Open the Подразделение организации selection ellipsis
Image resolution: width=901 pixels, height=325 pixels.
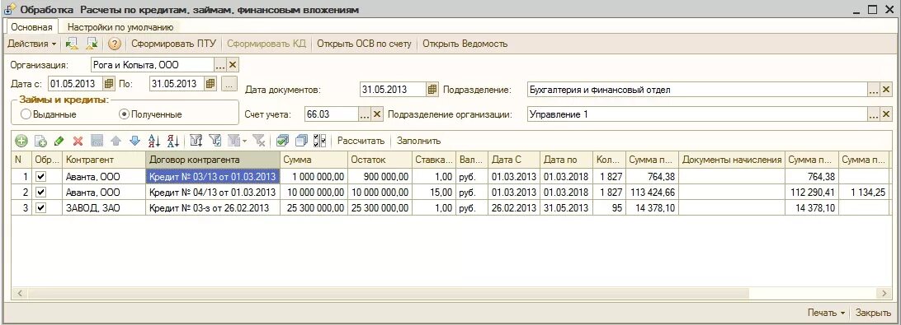click(874, 114)
